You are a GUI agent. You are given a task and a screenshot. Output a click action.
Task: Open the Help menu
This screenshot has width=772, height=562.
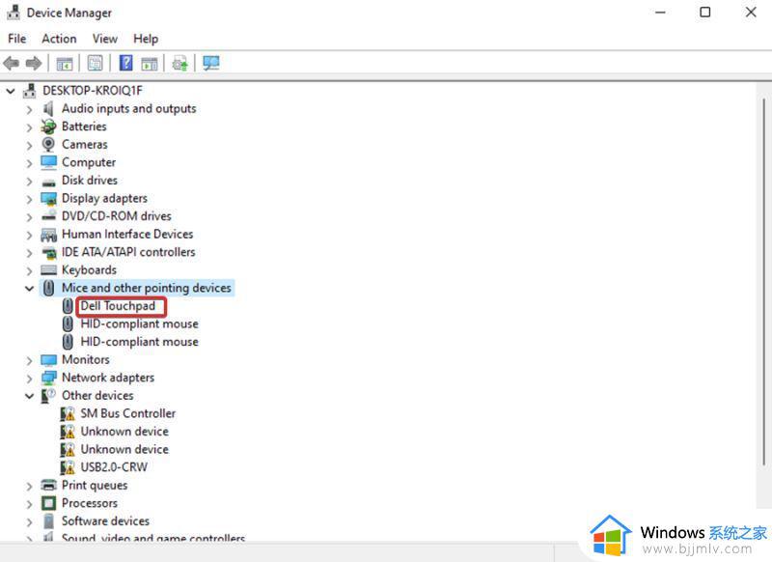146,39
